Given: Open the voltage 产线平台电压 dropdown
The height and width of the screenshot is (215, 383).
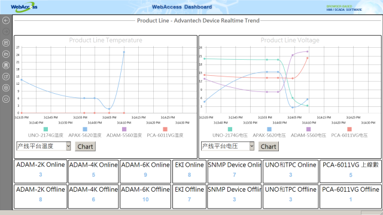Looking at the screenshot, I should (x=227, y=146).
